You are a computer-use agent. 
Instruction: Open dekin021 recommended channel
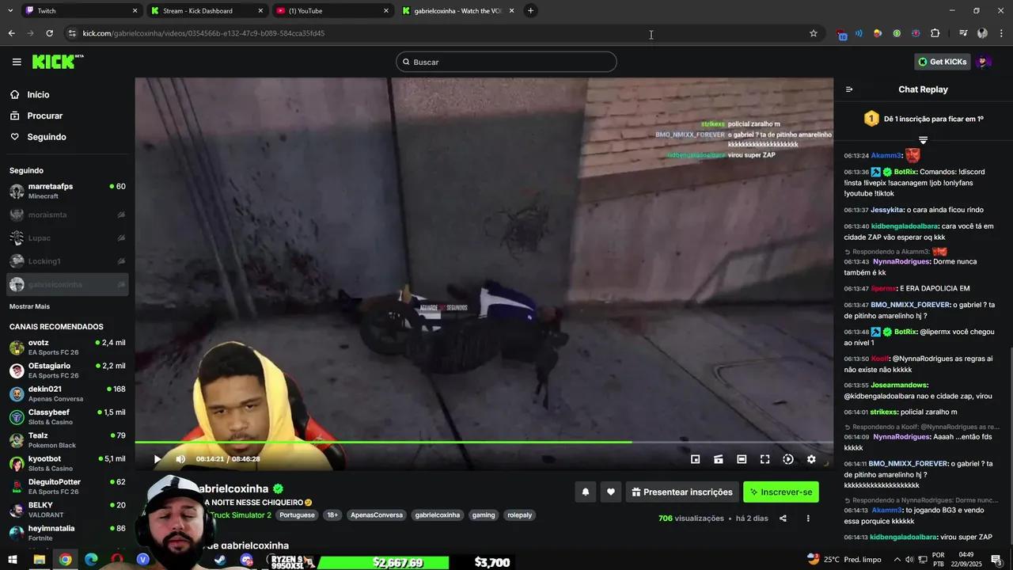[67, 393]
